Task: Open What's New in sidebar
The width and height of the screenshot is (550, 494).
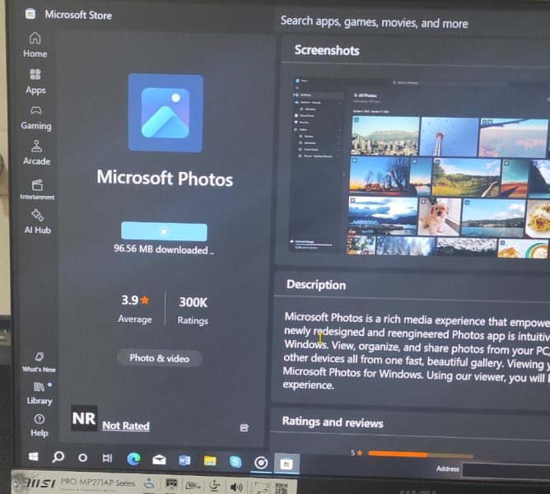Action: (x=39, y=361)
